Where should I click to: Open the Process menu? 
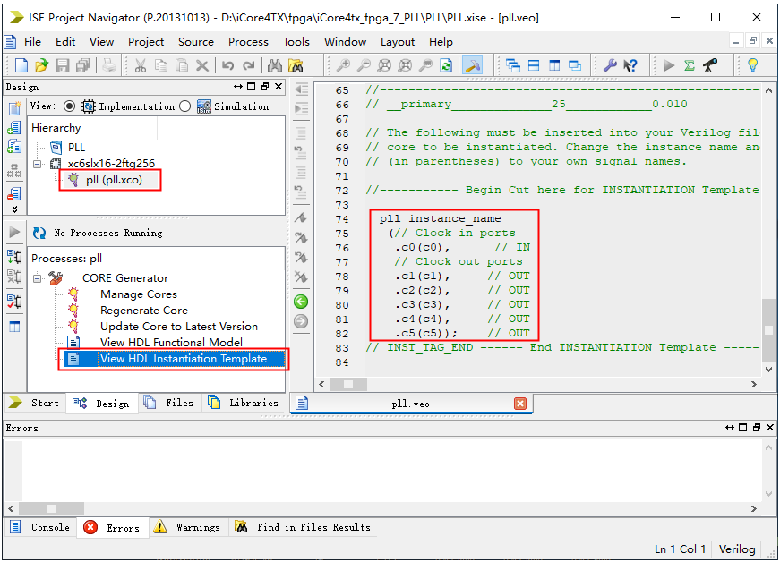(248, 41)
